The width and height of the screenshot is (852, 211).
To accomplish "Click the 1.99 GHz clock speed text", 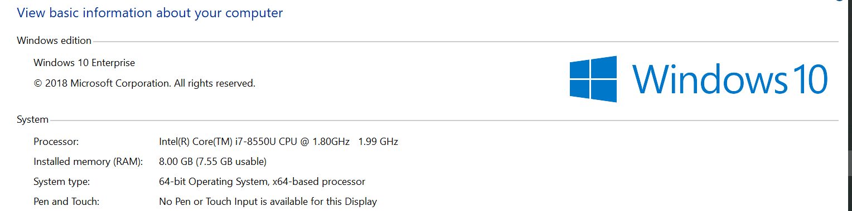I will (x=378, y=142).
